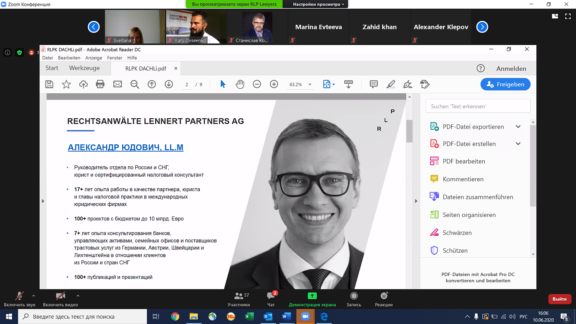Viewport: 576px width, 324px height.
Task: Open video options arrow beside camera
Action: tap(78, 296)
